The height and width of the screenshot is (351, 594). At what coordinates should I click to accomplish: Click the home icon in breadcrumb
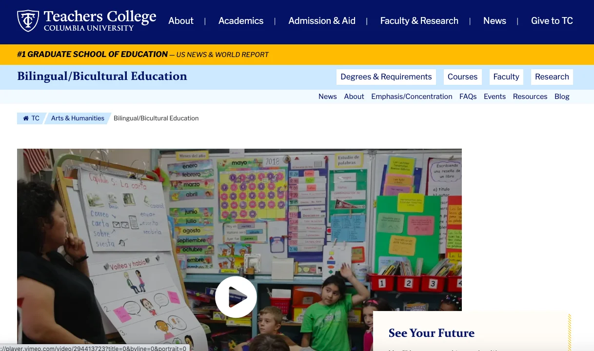pos(26,118)
